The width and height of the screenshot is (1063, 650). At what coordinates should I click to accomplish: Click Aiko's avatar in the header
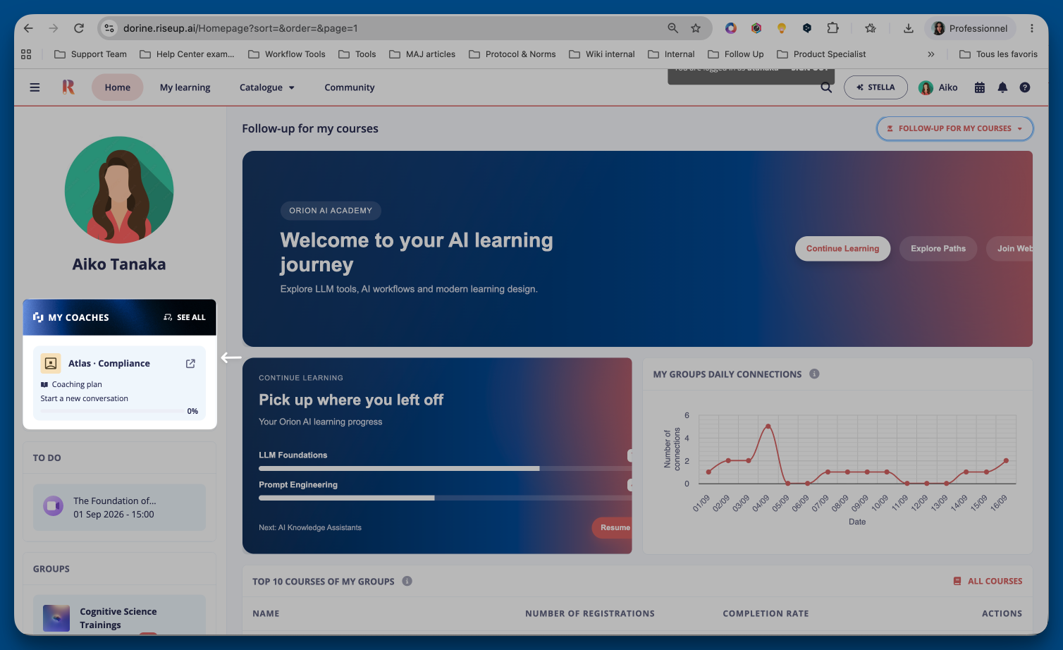pyautogui.click(x=926, y=87)
